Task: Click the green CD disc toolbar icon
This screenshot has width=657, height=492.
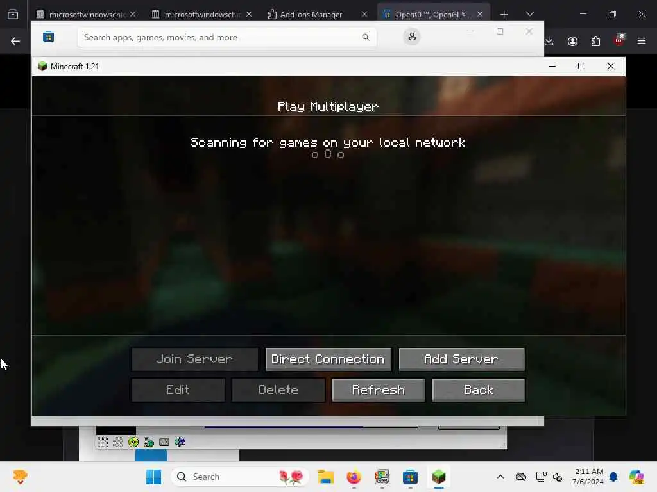Action: click(x=133, y=442)
